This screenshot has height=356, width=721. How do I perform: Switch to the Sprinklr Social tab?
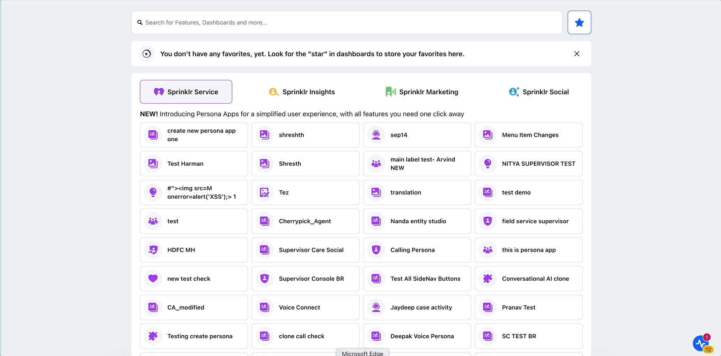point(539,92)
